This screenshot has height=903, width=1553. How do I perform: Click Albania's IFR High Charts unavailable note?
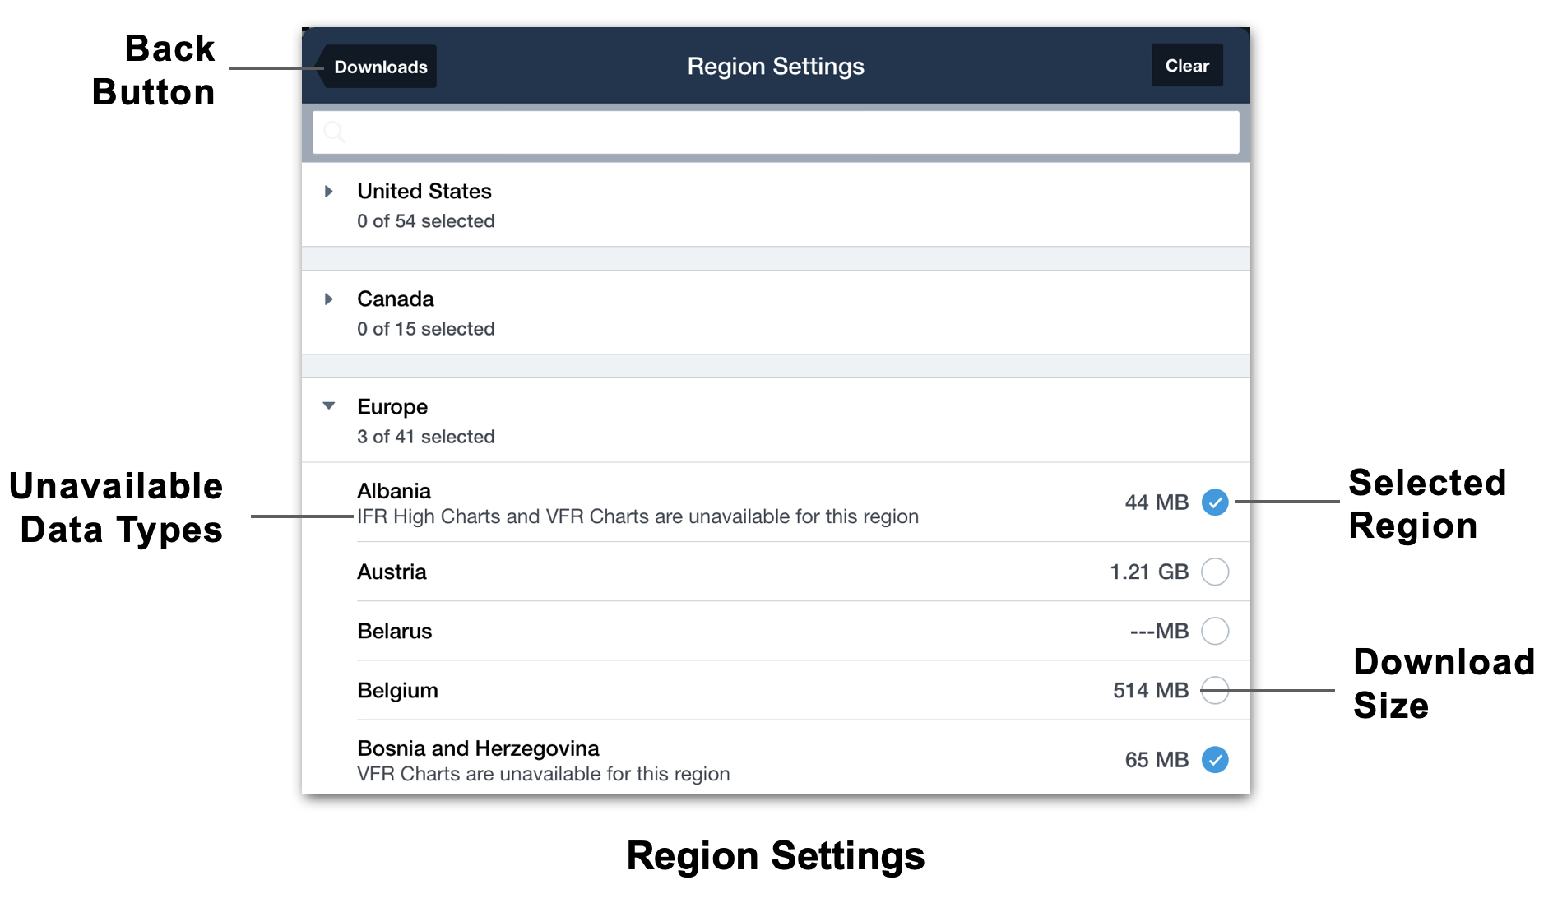point(637,516)
